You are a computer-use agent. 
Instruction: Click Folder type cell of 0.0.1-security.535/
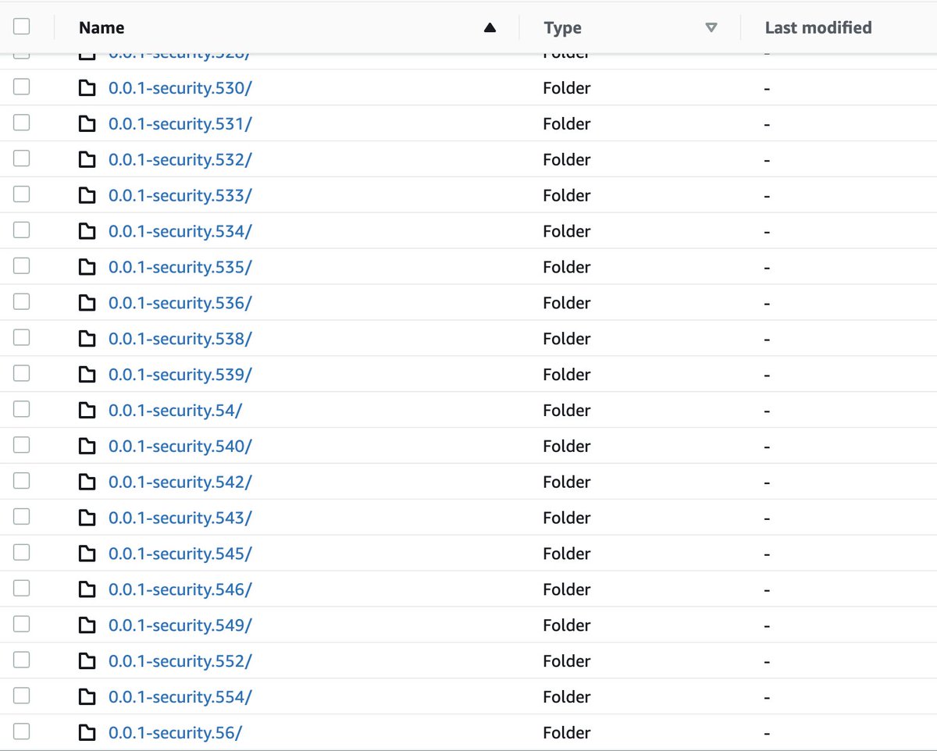(x=567, y=268)
